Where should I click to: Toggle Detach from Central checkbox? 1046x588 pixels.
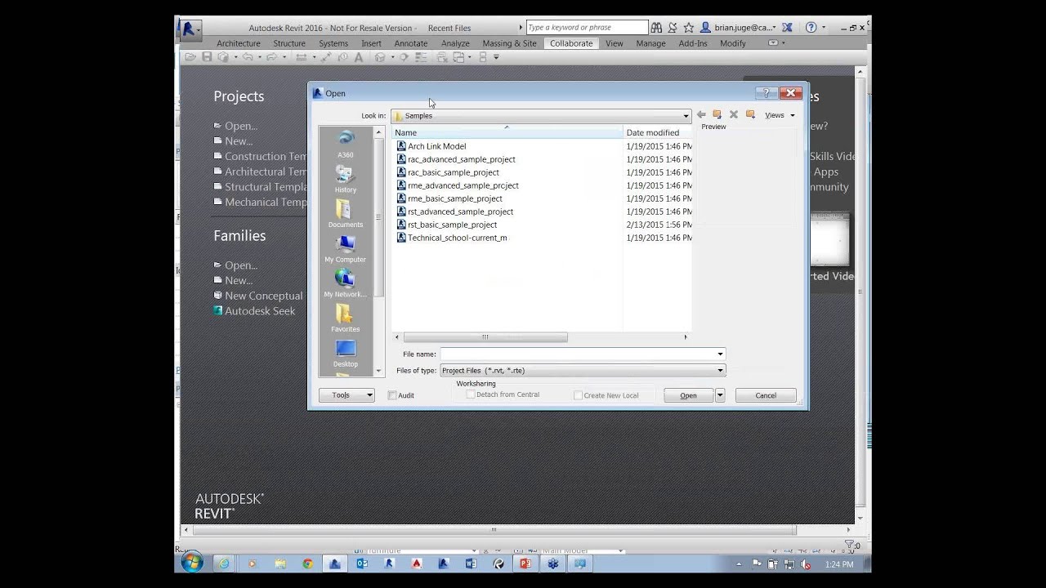471,394
